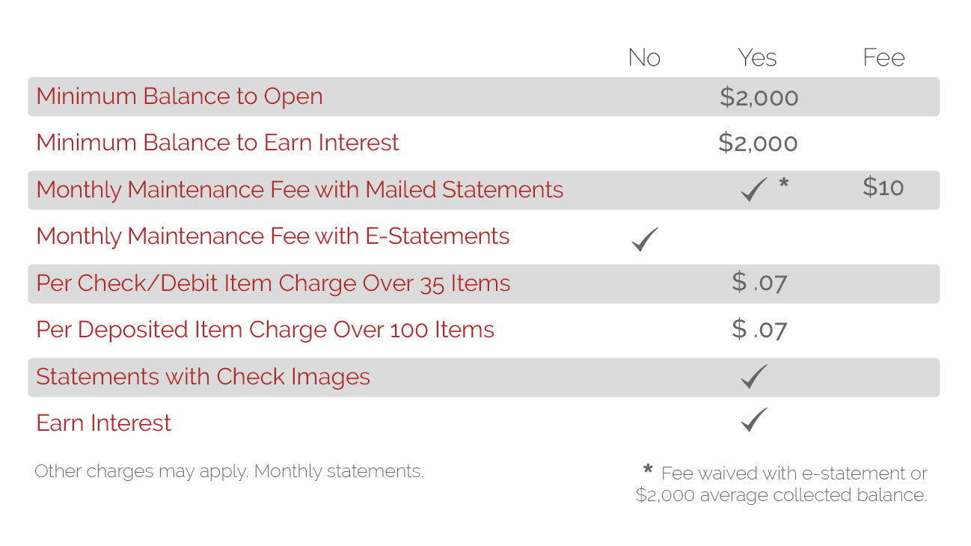
Task: Click 'Per Check/Debit Item Charge' label
Action: click(273, 283)
